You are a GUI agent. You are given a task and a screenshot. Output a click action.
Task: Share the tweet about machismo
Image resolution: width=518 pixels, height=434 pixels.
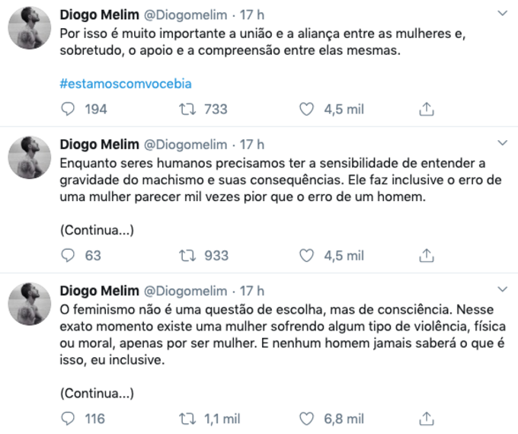click(x=427, y=256)
